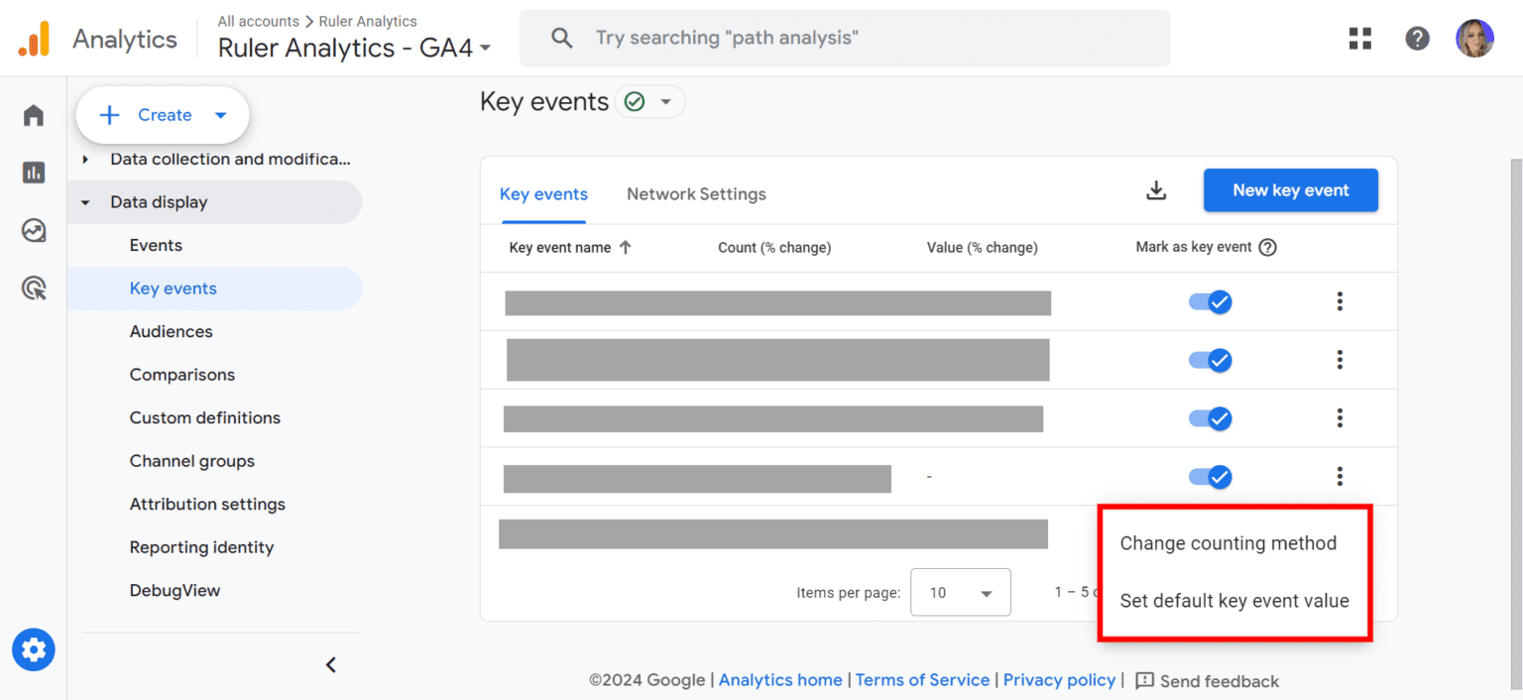Open the Terms of Service link

[922, 680]
